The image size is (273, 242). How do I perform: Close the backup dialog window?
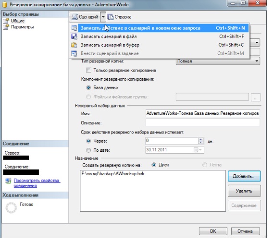pos(257,3)
